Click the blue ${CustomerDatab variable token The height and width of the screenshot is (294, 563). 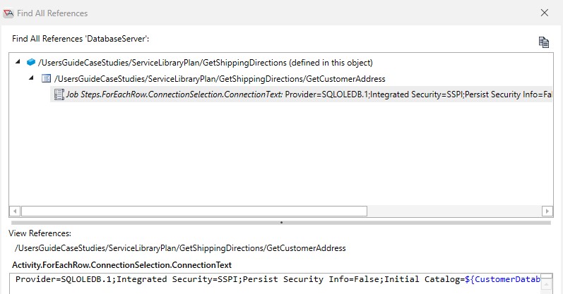coord(503,279)
